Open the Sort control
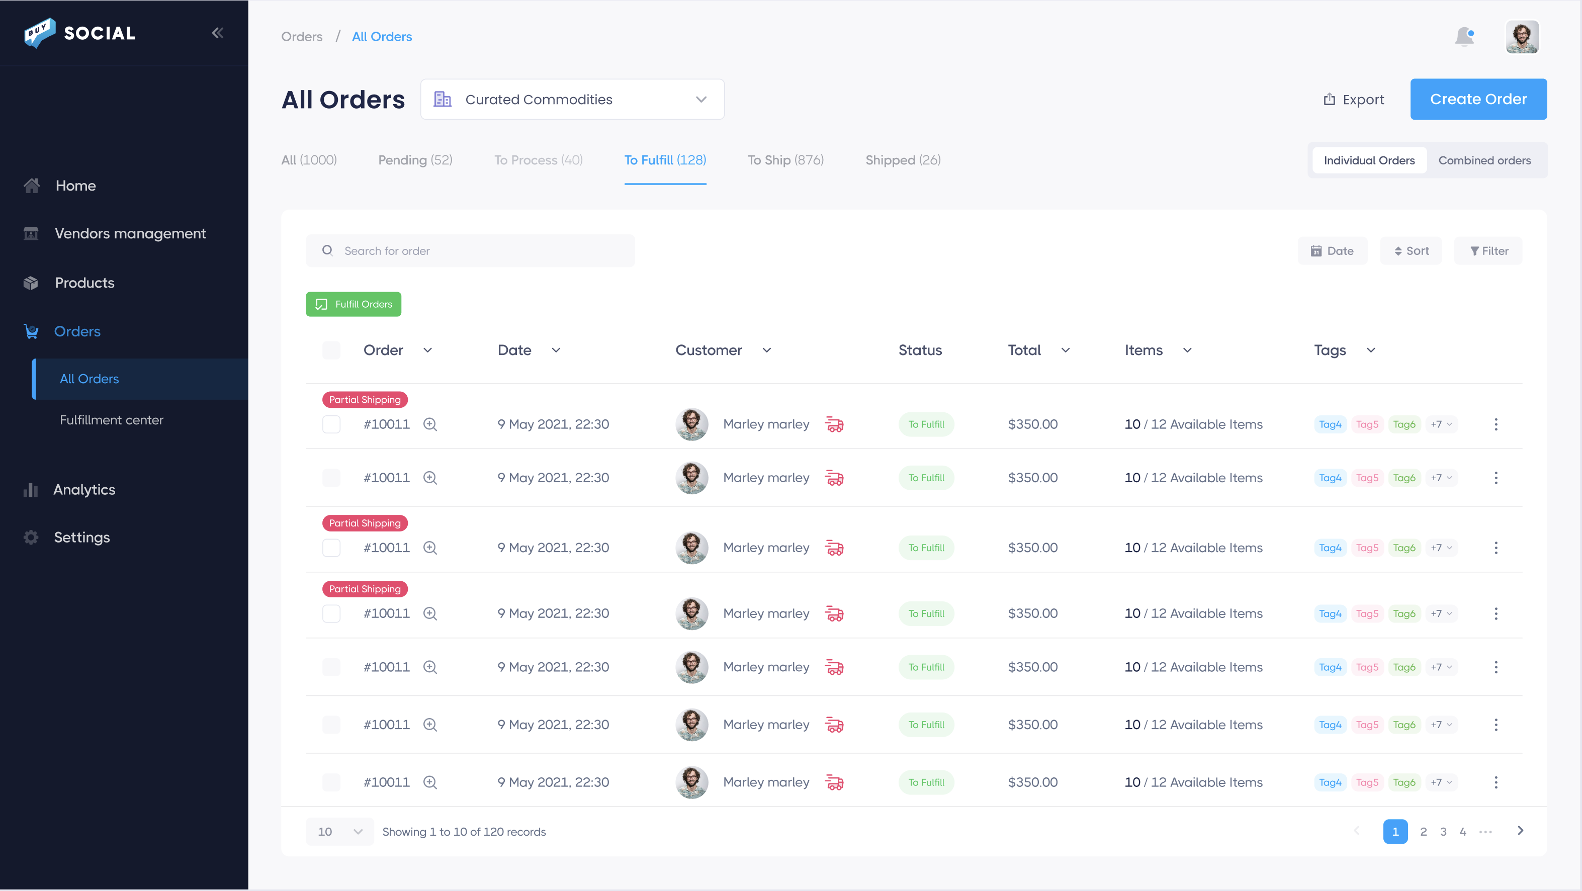Screen dimensions: 1582x891 click(1411, 250)
